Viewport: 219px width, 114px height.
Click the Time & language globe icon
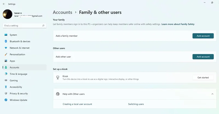[x=6, y=74]
